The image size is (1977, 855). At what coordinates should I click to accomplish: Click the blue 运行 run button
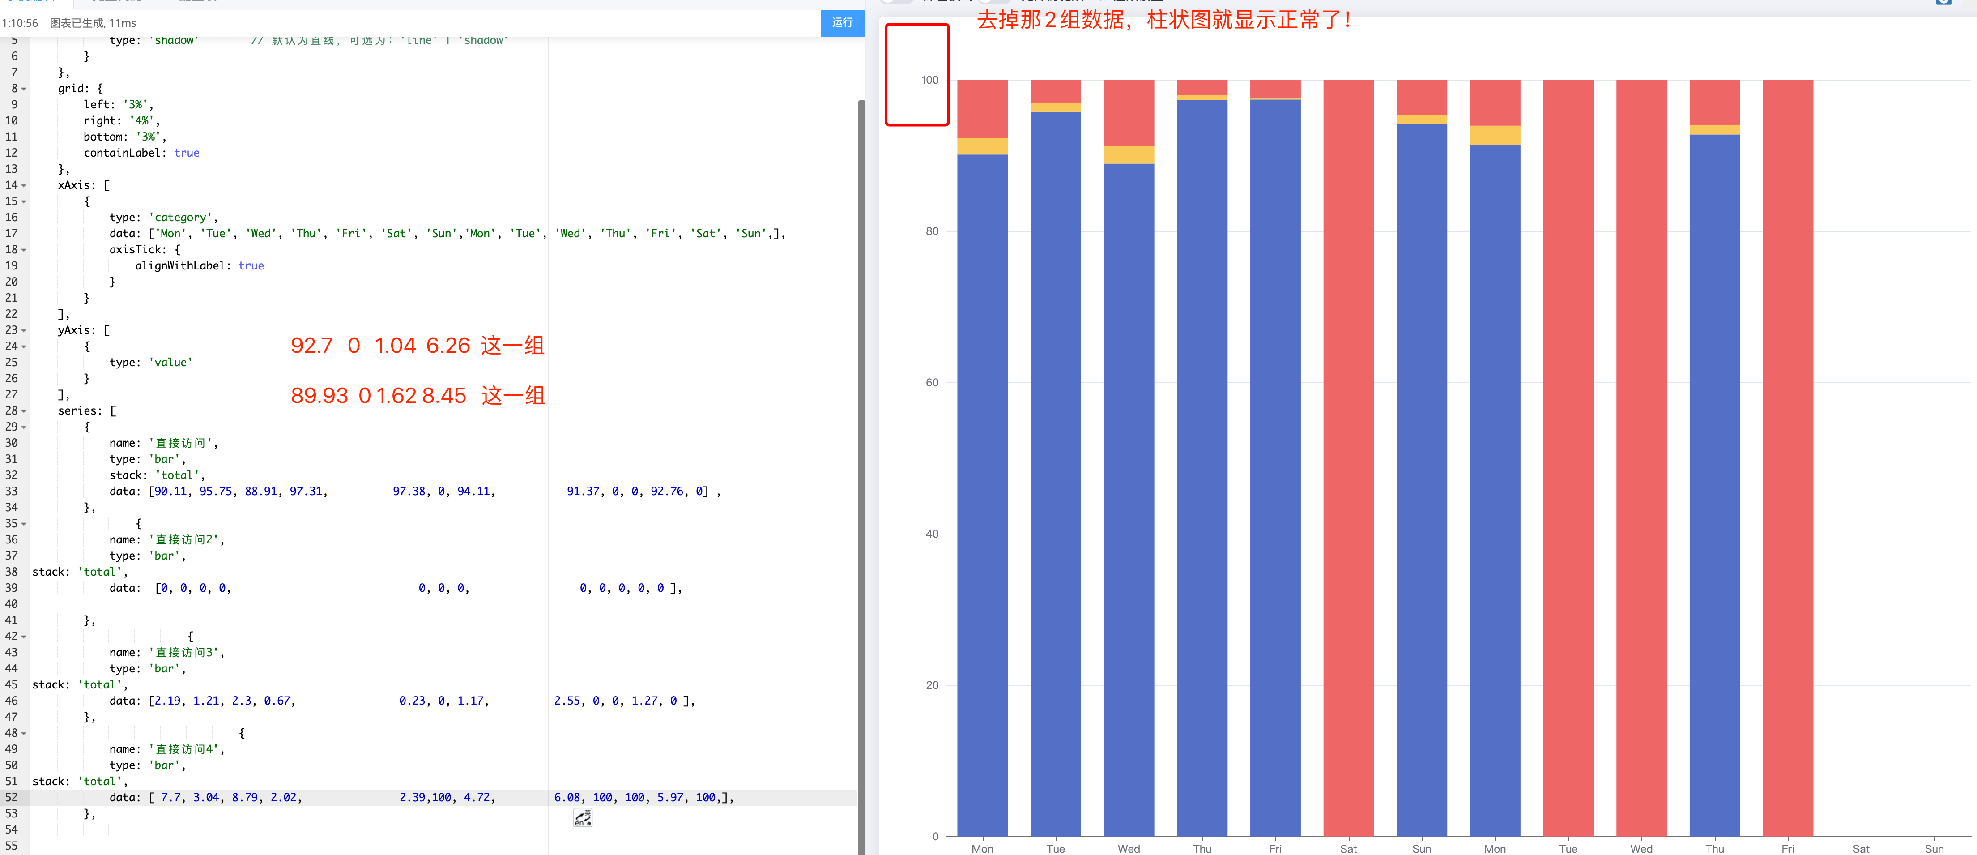pos(842,22)
